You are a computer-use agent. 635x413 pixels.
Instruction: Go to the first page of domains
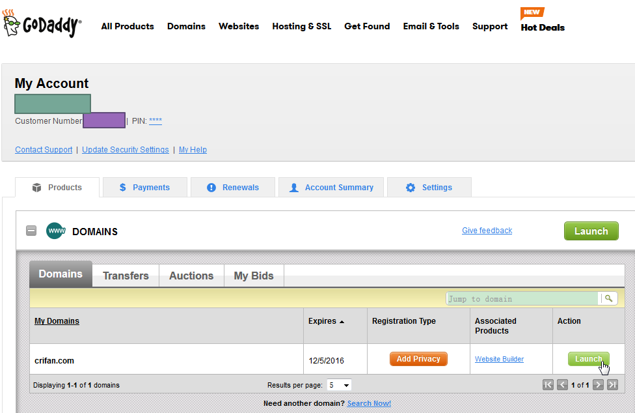click(548, 384)
